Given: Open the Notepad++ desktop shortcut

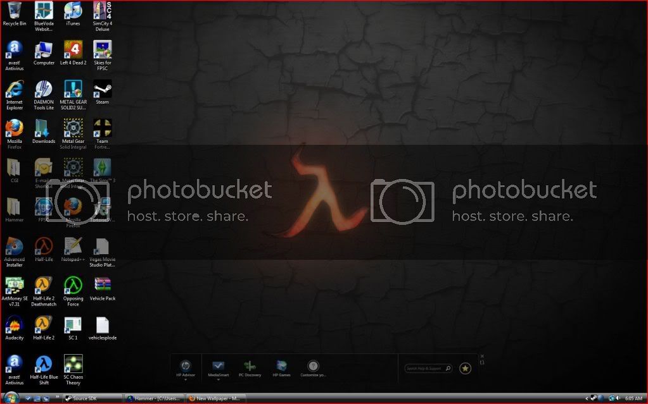Looking at the screenshot, I should (73, 249).
